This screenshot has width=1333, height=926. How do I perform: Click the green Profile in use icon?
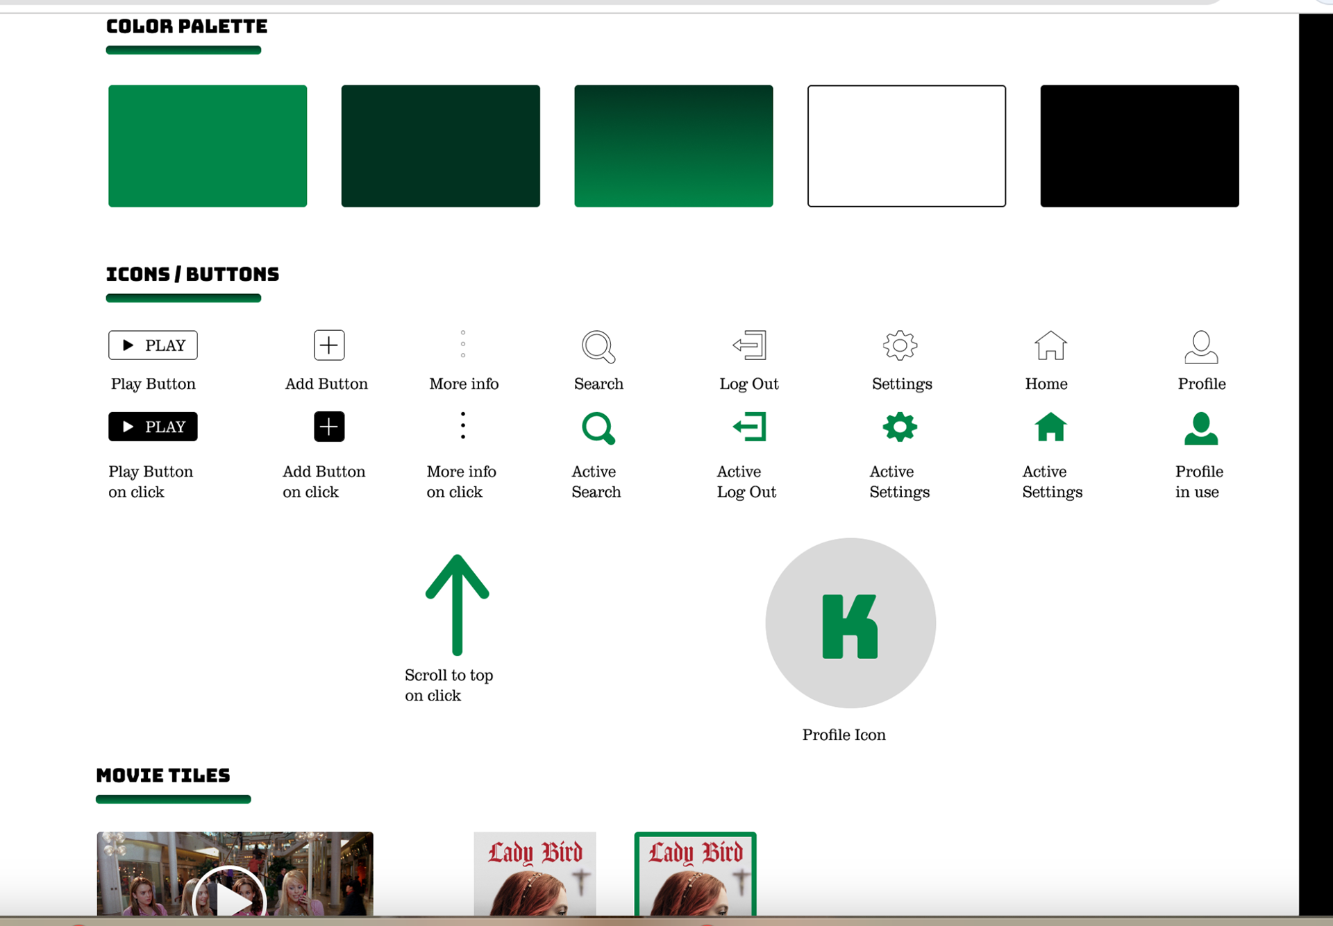(x=1200, y=428)
